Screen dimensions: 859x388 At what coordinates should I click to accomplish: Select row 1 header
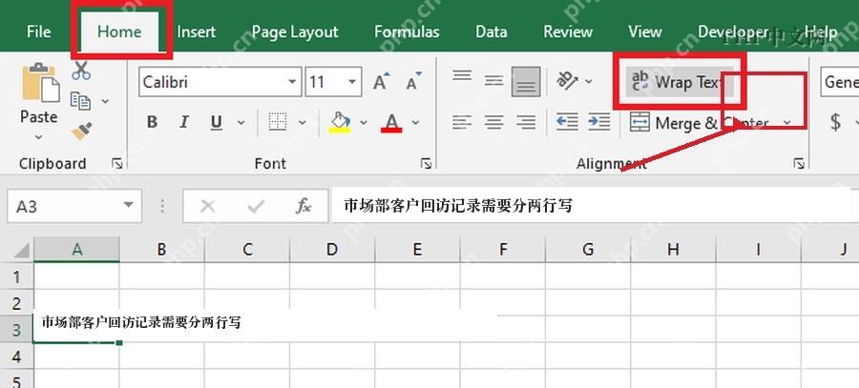[x=16, y=276]
